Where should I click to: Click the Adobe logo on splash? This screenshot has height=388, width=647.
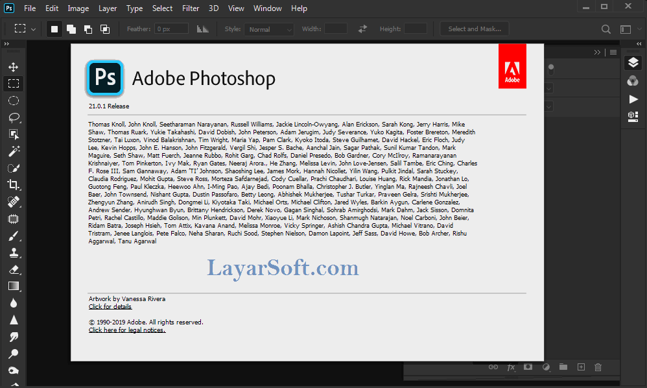click(512, 66)
